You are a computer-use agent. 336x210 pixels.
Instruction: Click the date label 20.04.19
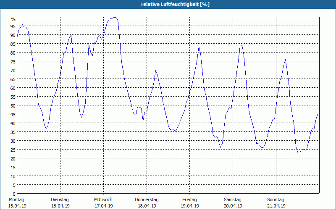pos(233,206)
